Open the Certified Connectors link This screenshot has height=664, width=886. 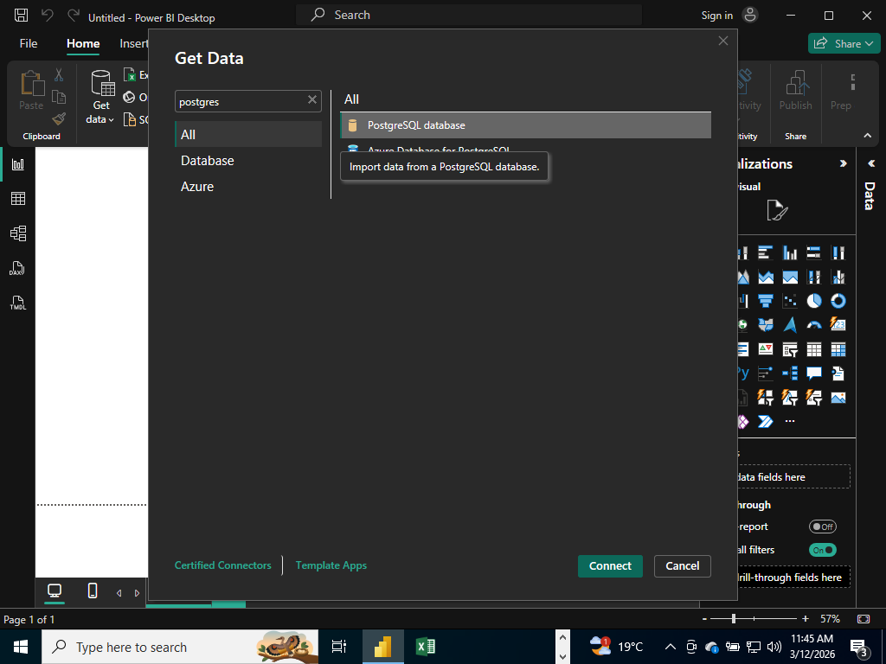click(222, 565)
